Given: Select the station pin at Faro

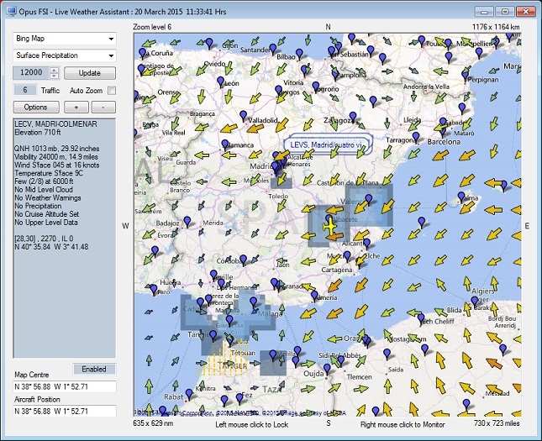Looking at the screenshot, I should point(154,290).
